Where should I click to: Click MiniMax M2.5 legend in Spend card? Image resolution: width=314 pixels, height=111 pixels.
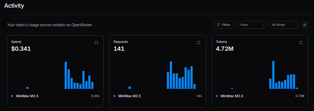click(x=28, y=96)
